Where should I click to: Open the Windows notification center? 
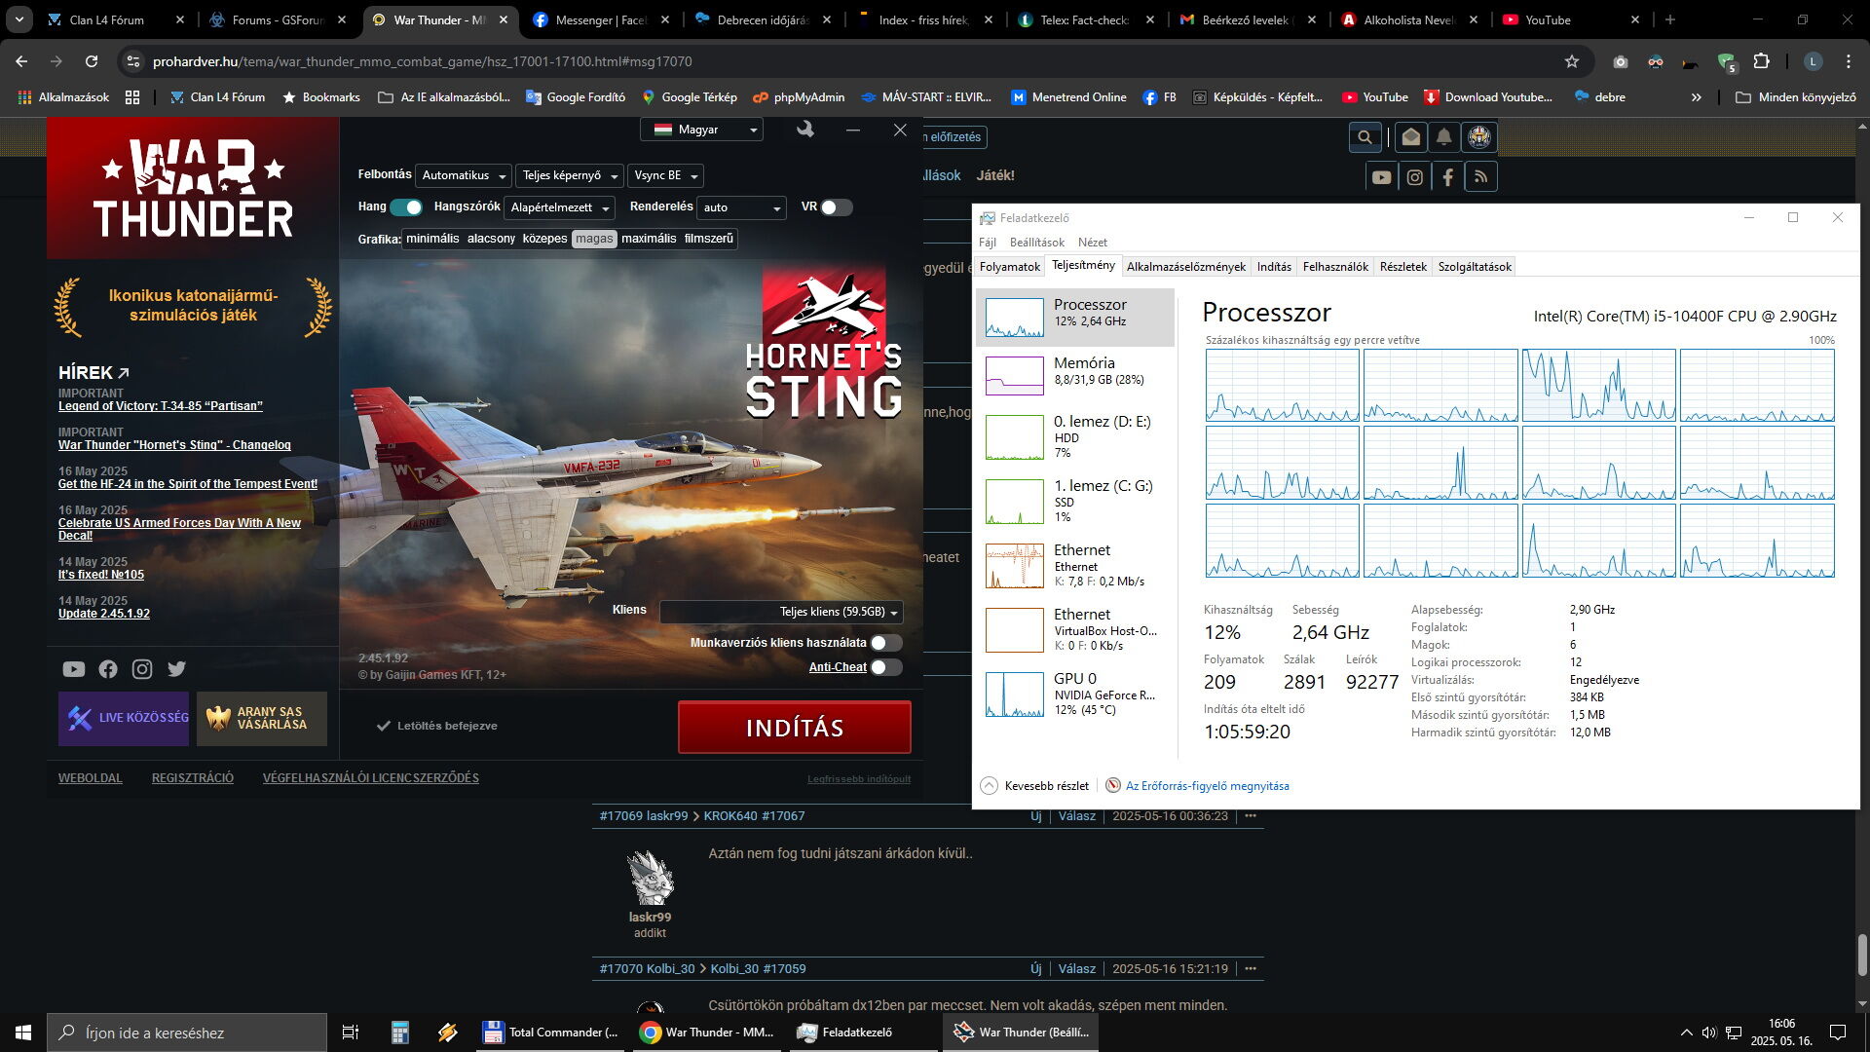click(x=1838, y=1033)
